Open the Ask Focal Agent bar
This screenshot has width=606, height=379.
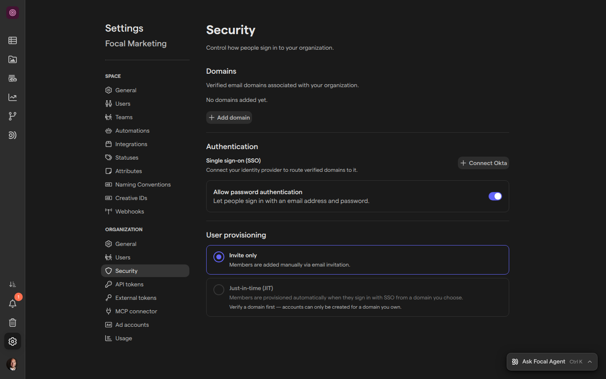(552, 362)
